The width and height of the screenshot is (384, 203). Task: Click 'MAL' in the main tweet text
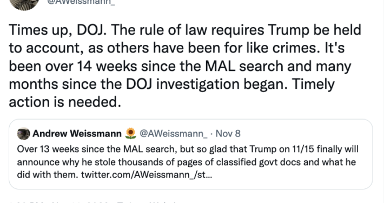coord(220,66)
